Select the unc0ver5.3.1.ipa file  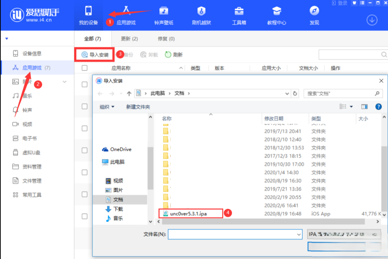pyautogui.click(x=188, y=214)
